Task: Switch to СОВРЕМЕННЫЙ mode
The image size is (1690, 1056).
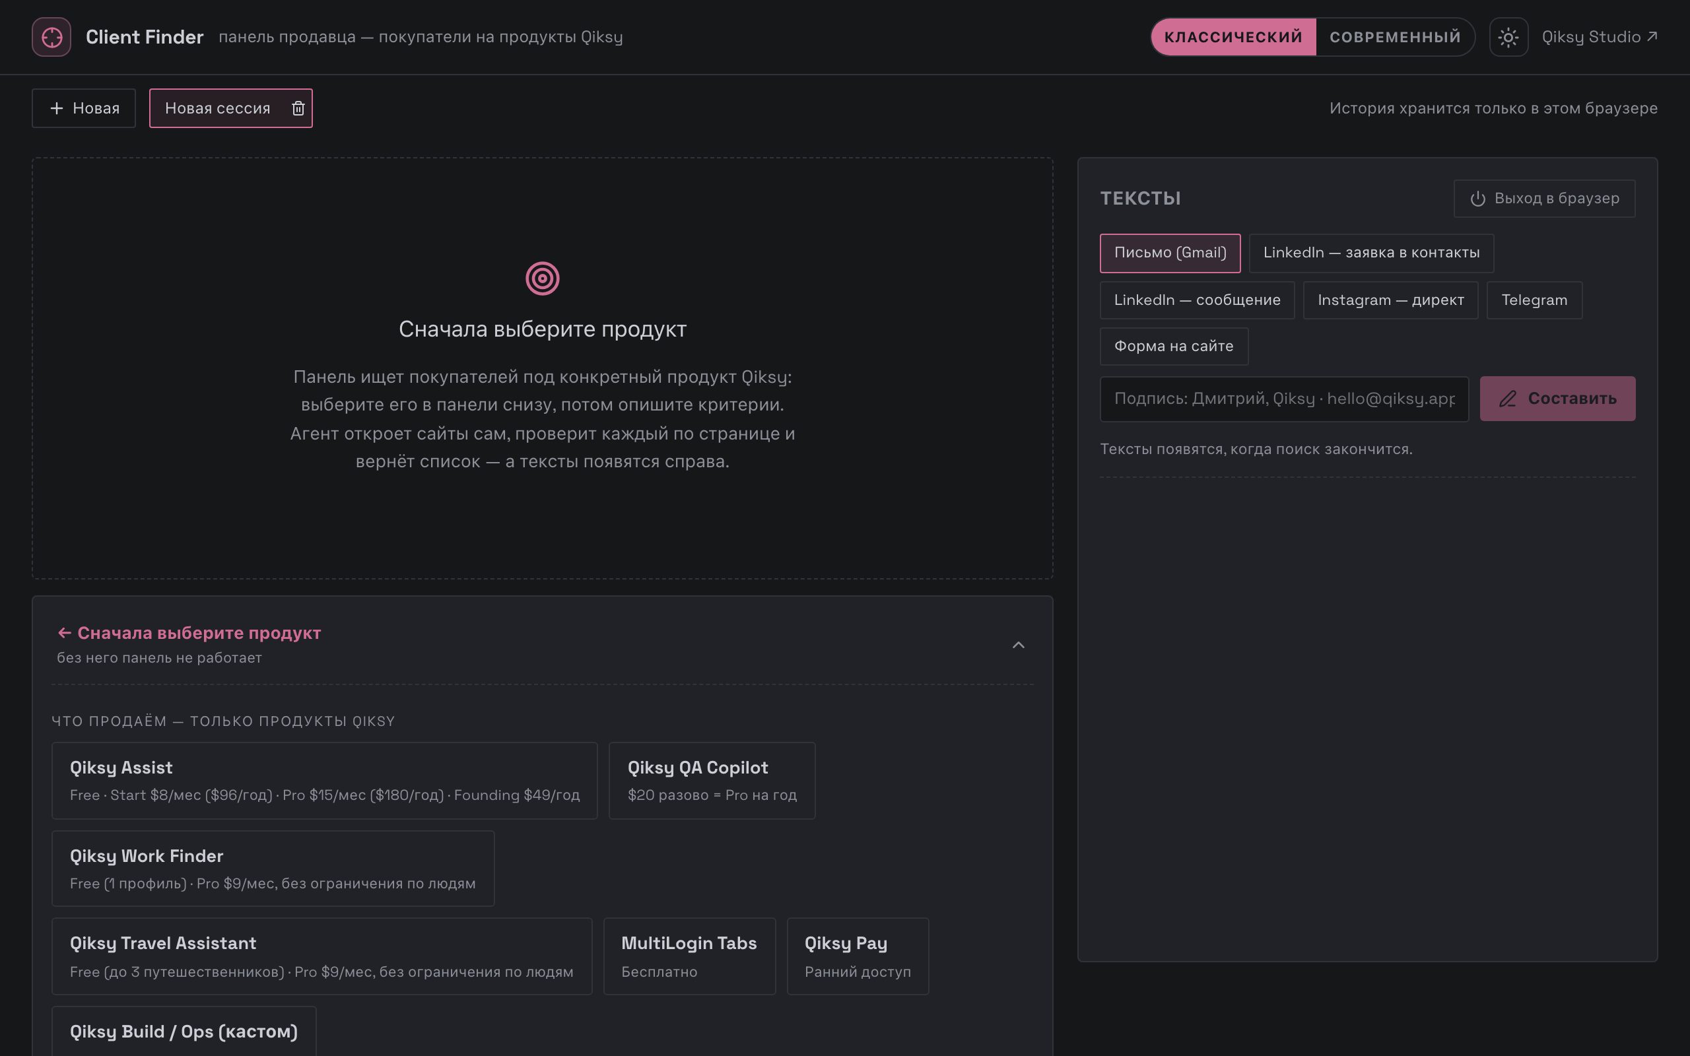Action: coord(1395,37)
